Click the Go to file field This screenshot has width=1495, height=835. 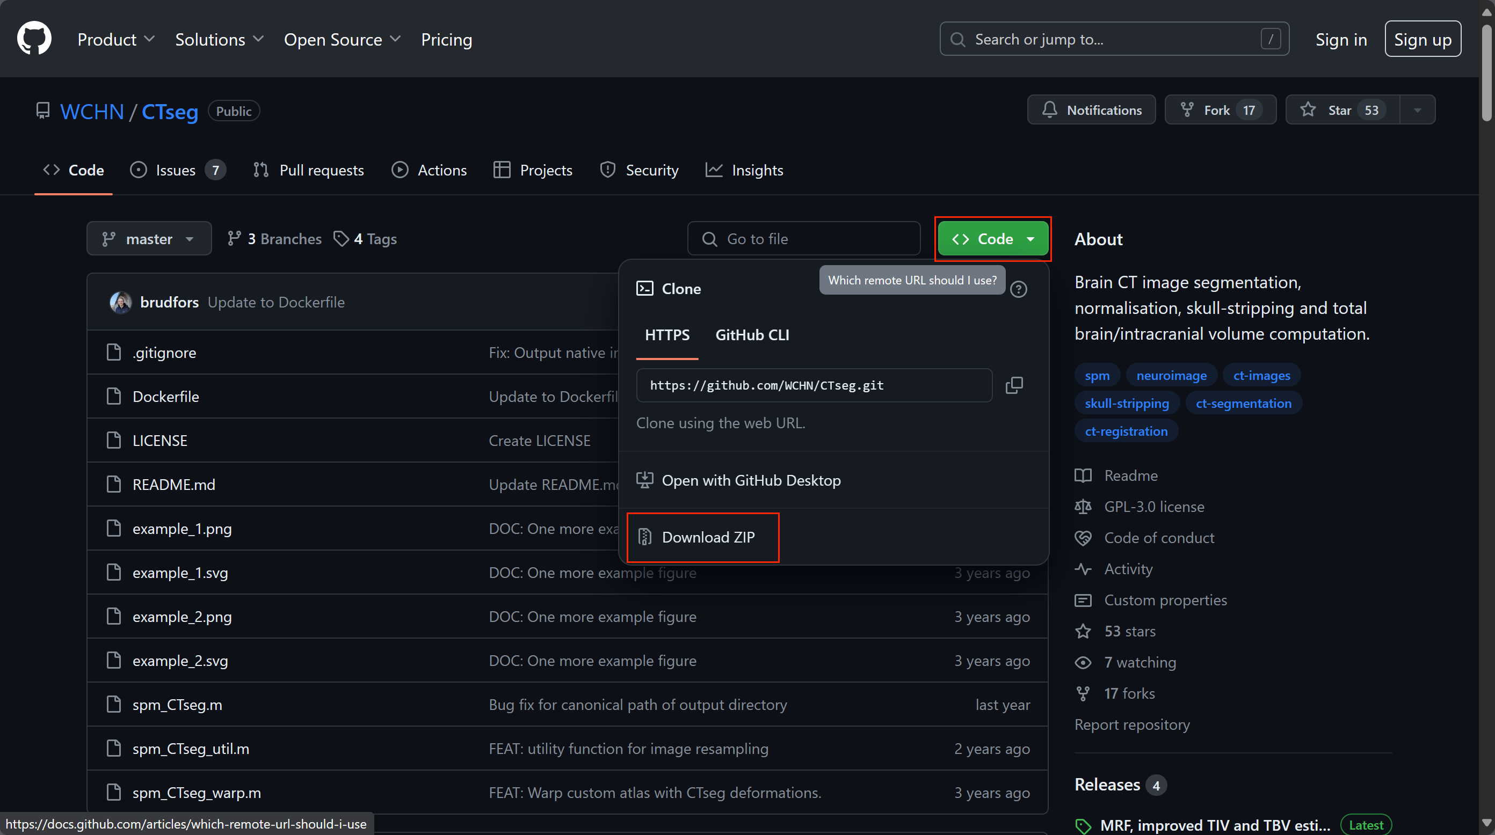pyautogui.click(x=803, y=239)
